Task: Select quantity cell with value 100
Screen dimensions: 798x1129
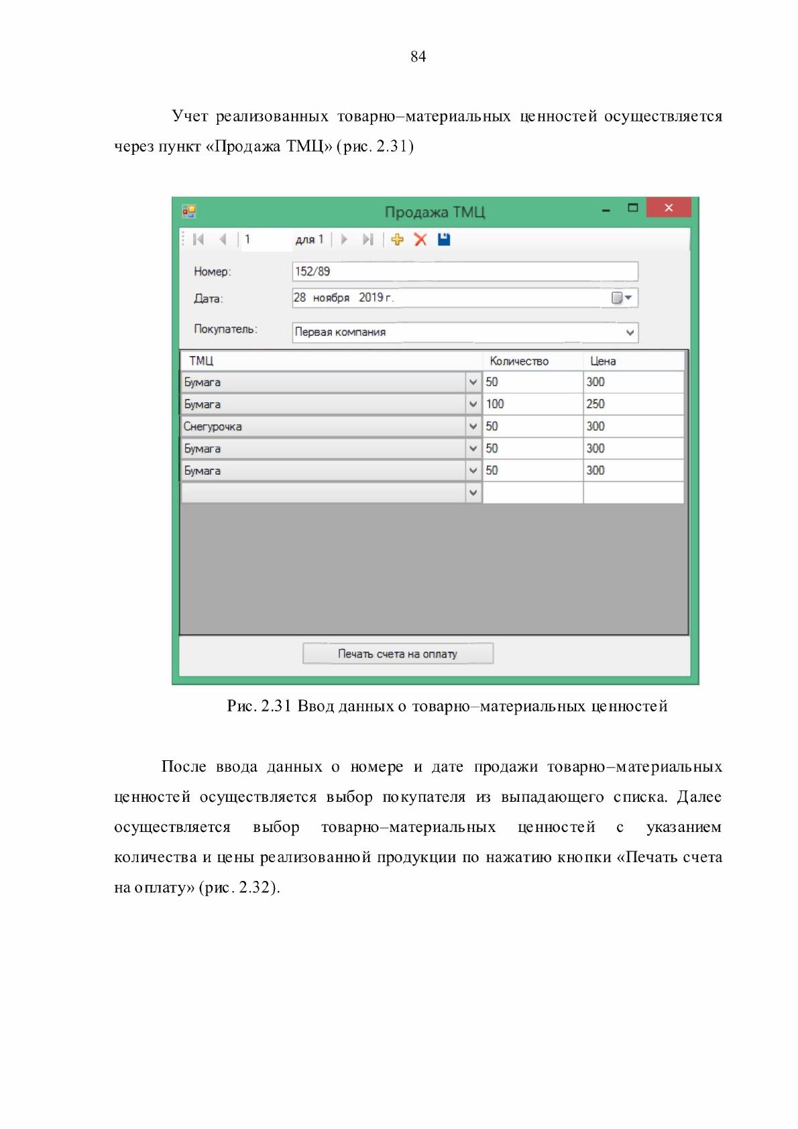Action: (532, 404)
